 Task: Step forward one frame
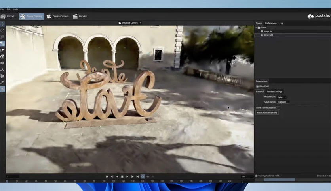click(132, 176)
